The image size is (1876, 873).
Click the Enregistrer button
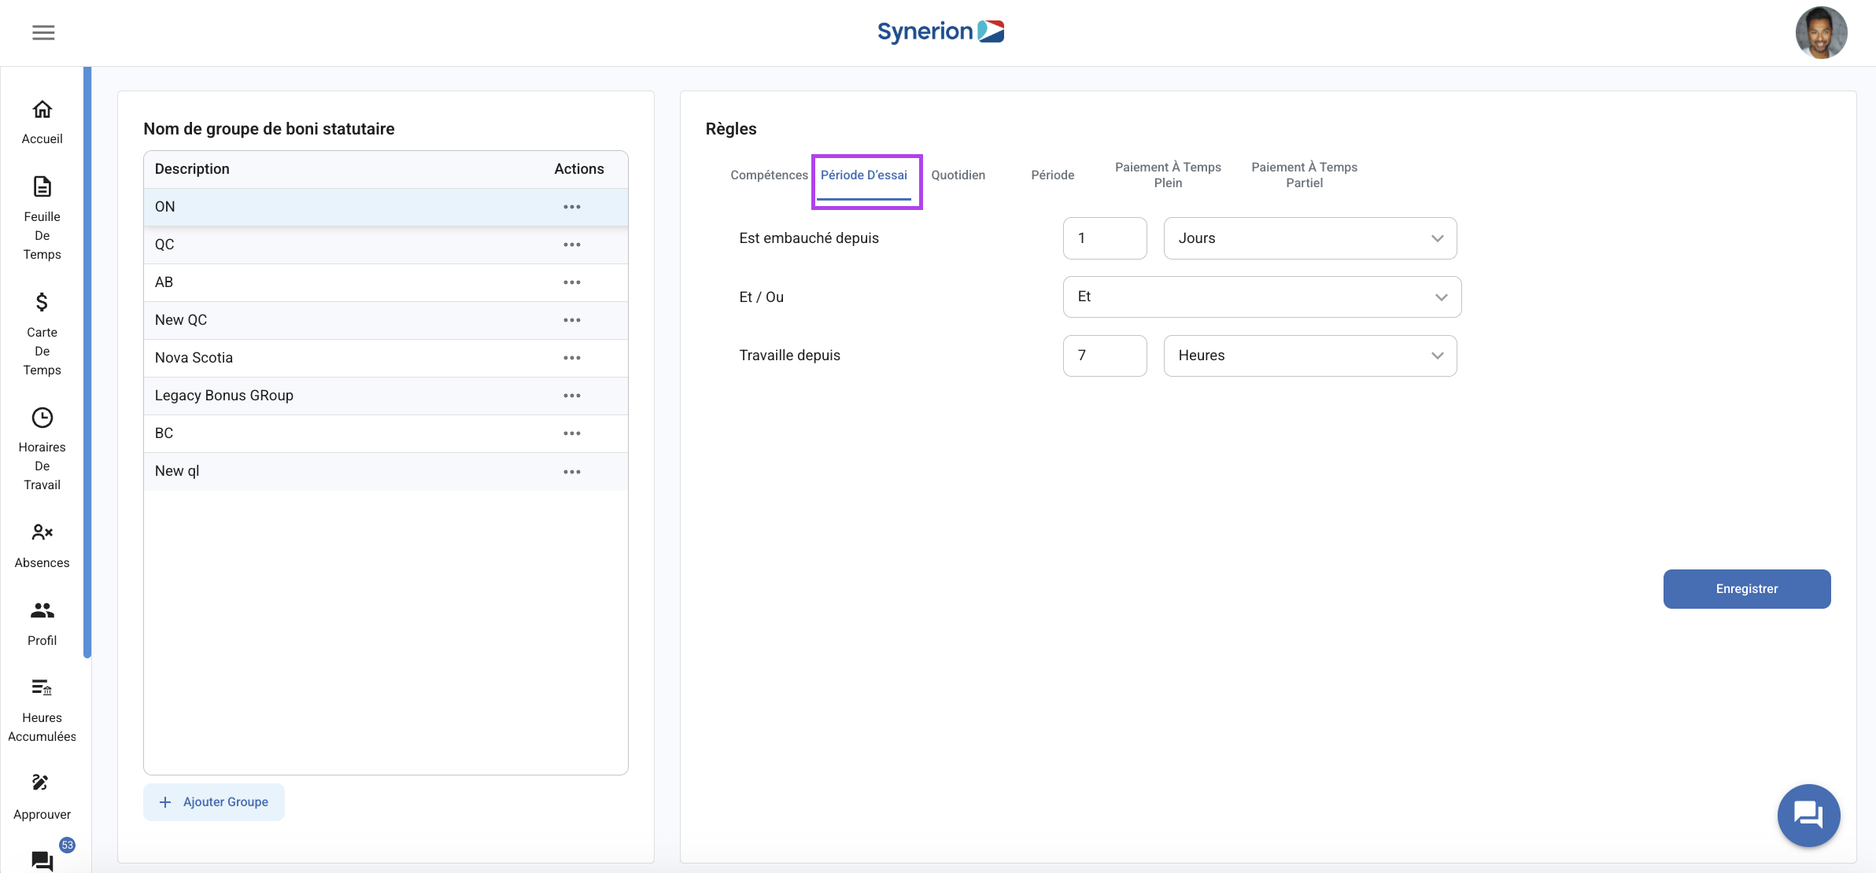point(1746,589)
